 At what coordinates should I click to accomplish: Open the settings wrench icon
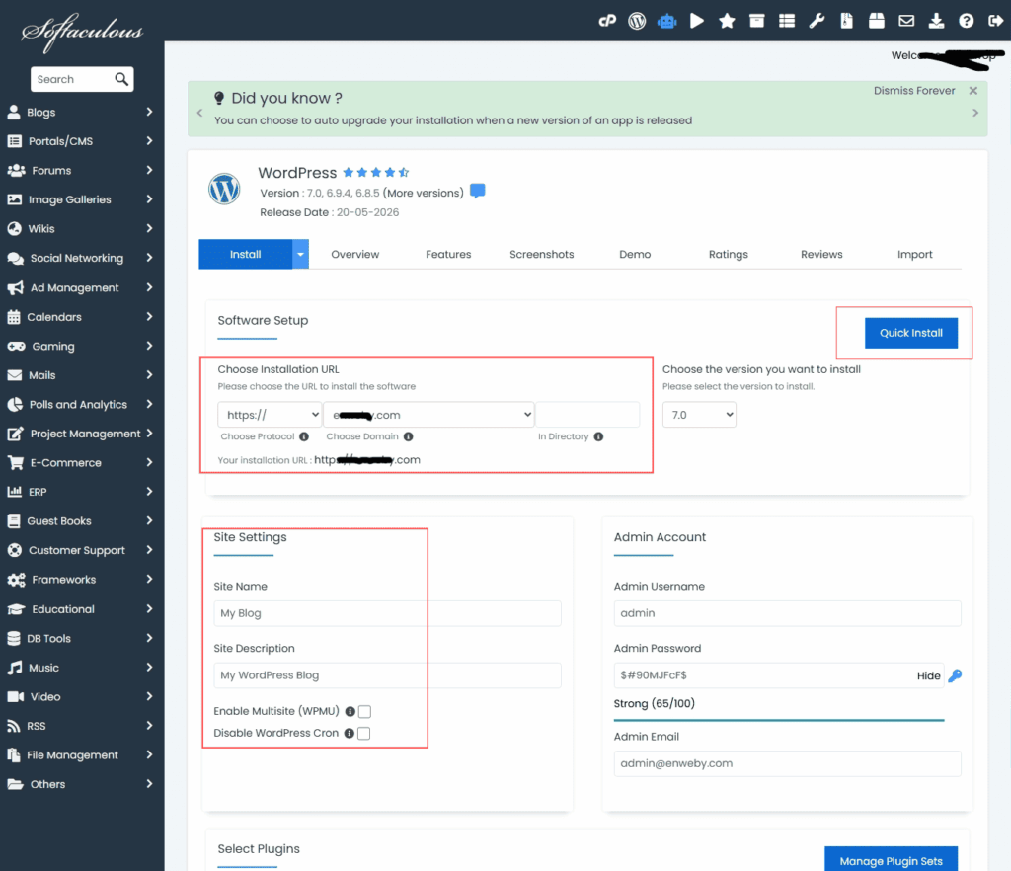817,22
